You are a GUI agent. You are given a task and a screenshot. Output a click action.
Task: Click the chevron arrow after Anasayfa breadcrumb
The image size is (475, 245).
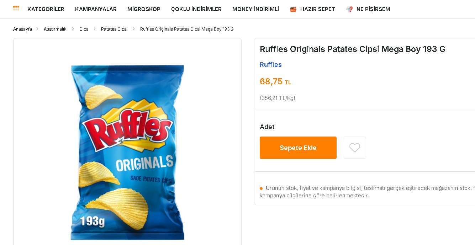37,29
